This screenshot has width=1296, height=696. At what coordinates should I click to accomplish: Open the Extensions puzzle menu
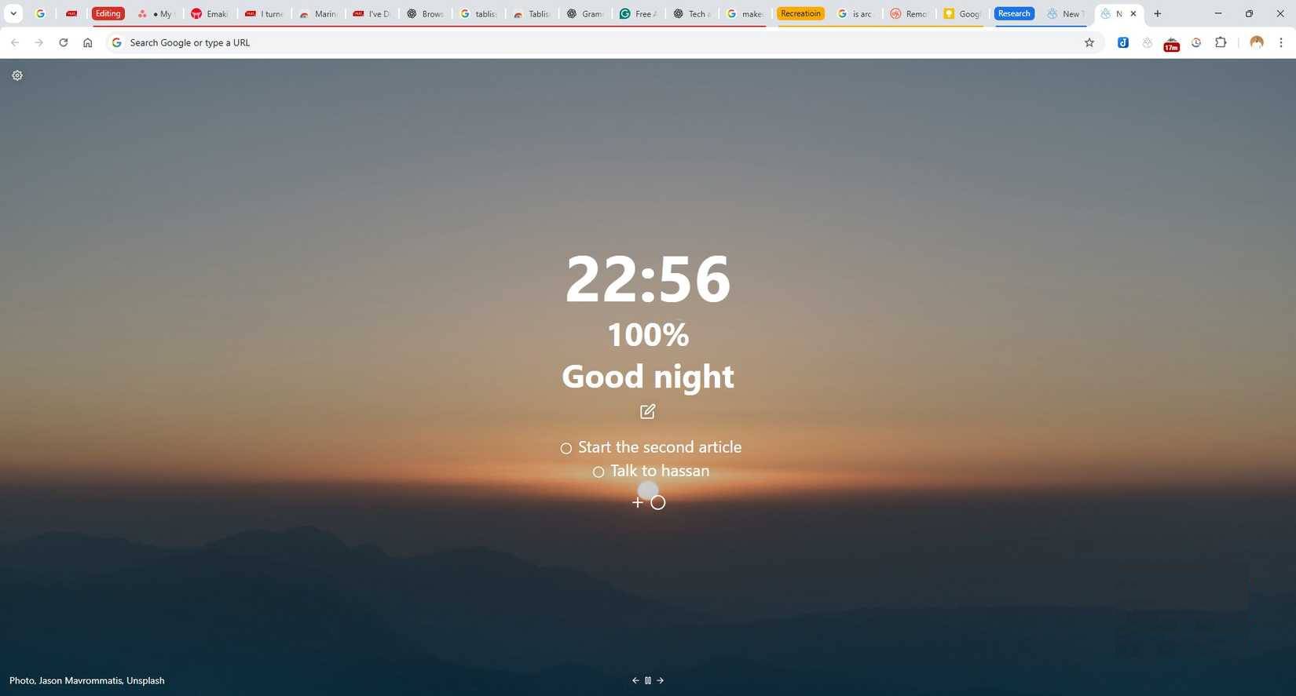click(1221, 42)
